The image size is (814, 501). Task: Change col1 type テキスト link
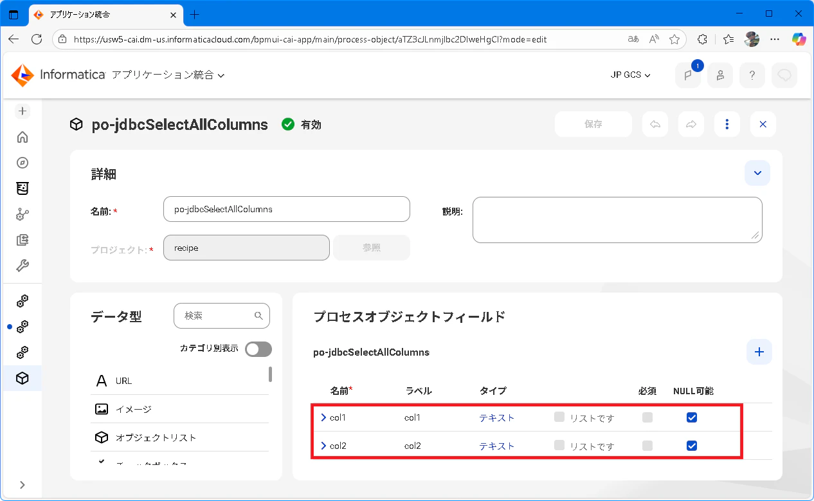point(497,417)
